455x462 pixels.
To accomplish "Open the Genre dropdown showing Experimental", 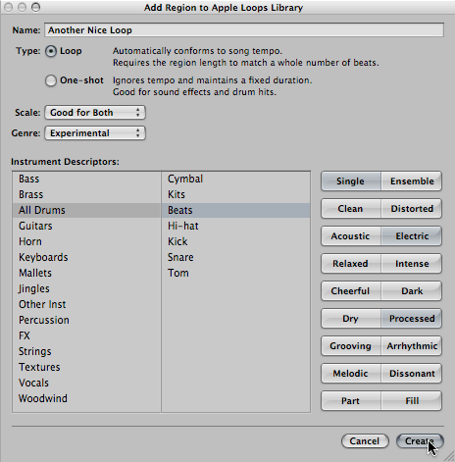I will pos(95,133).
